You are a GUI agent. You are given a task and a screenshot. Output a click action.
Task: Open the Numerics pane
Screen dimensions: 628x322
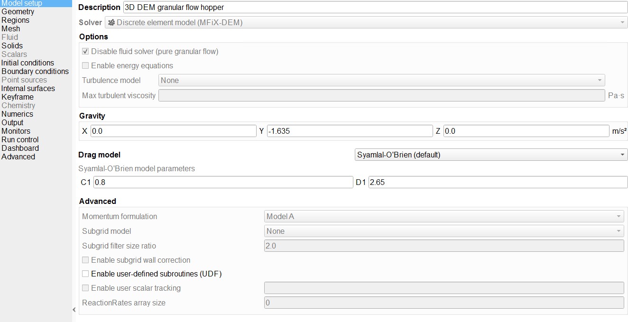(x=17, y=114)
